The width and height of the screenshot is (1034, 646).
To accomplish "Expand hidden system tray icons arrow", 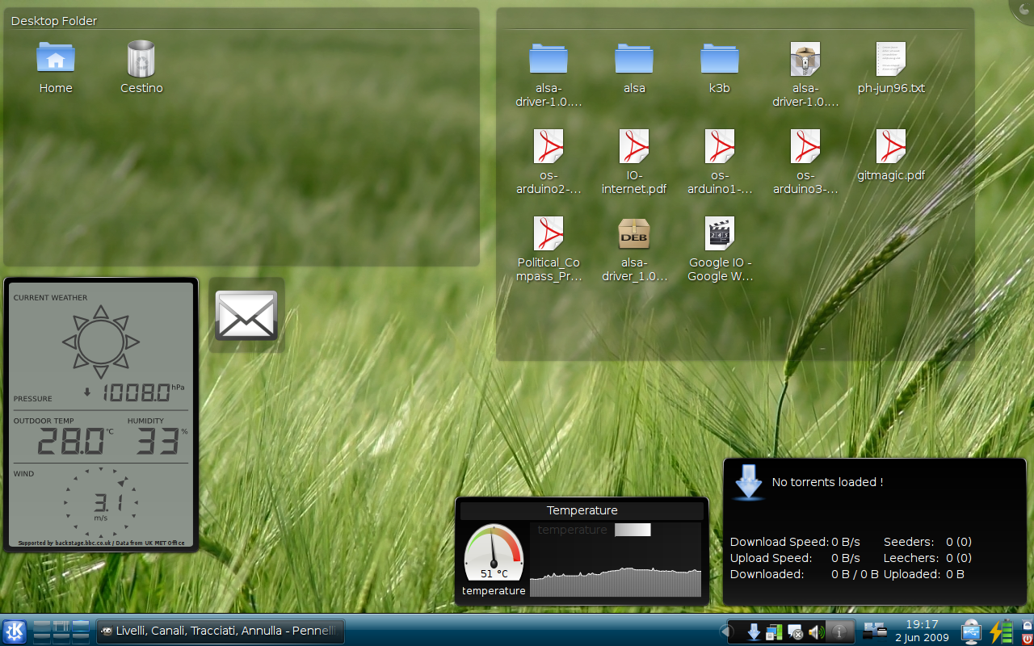I will pyautogui.click(x=725, y=631).
